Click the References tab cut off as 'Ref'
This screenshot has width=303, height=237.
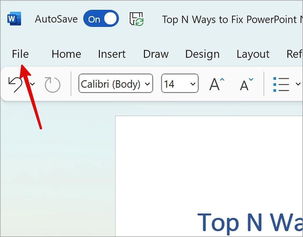pos(295,54)
